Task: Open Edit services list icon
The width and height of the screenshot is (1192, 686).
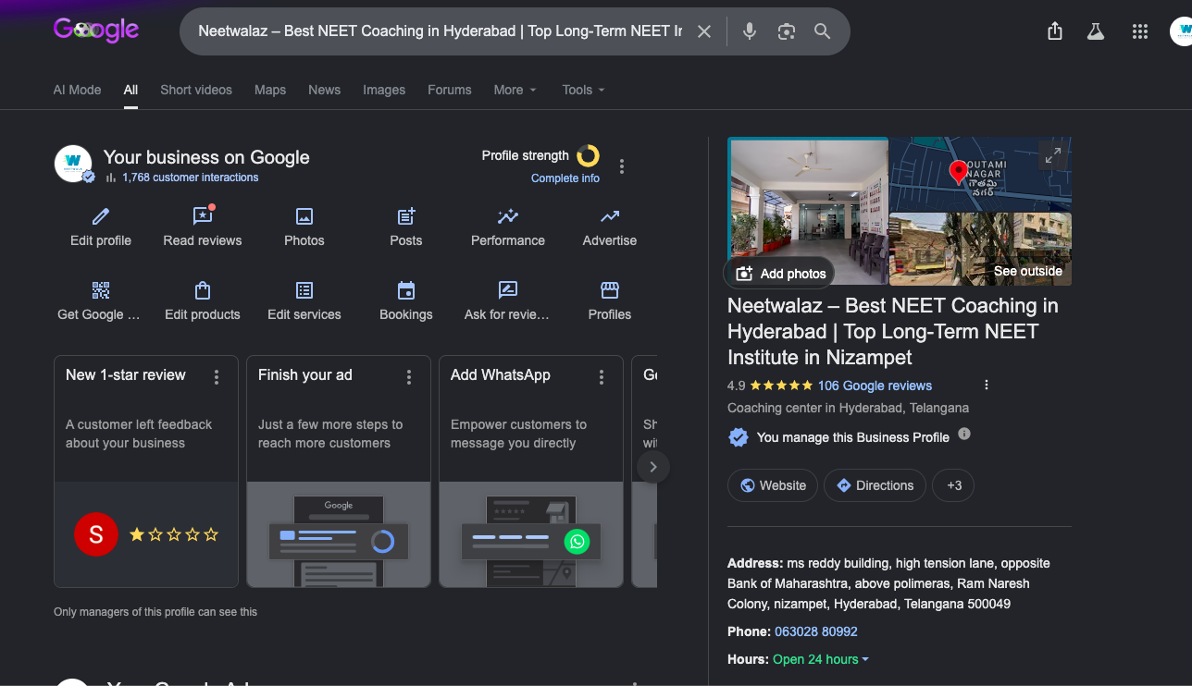Action: (304, 290)
